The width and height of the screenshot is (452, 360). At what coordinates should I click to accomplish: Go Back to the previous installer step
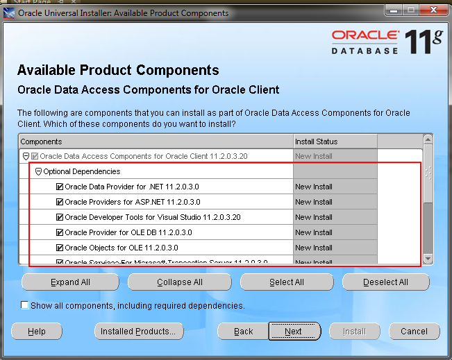[x=243, y=331]
